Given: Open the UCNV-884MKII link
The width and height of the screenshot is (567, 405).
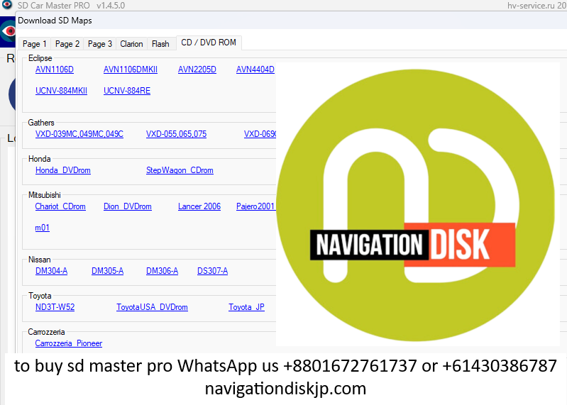Looking at the screenshot, I should [x=62, y=91].
